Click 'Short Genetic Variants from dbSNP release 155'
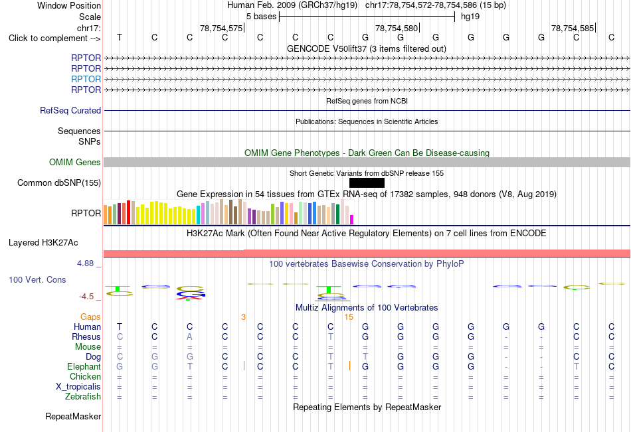 [367, 173]
